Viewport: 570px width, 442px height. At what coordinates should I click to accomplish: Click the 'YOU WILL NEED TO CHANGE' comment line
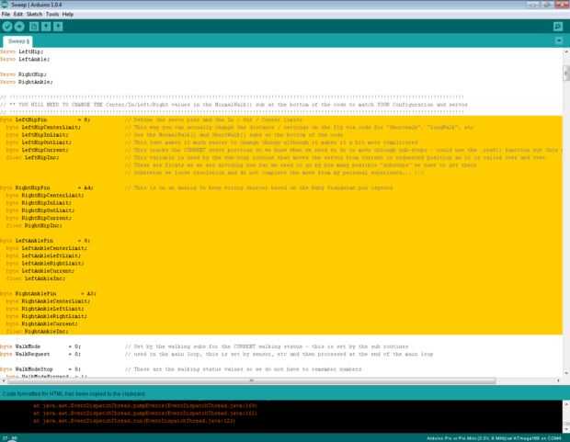[x=234, y=105]
